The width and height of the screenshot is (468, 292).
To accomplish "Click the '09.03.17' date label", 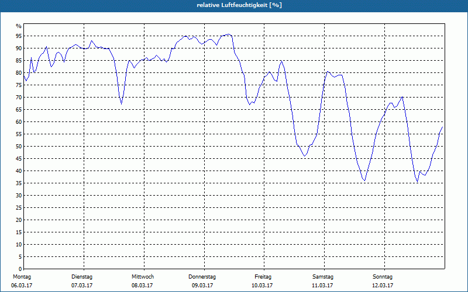I will 202,286.
